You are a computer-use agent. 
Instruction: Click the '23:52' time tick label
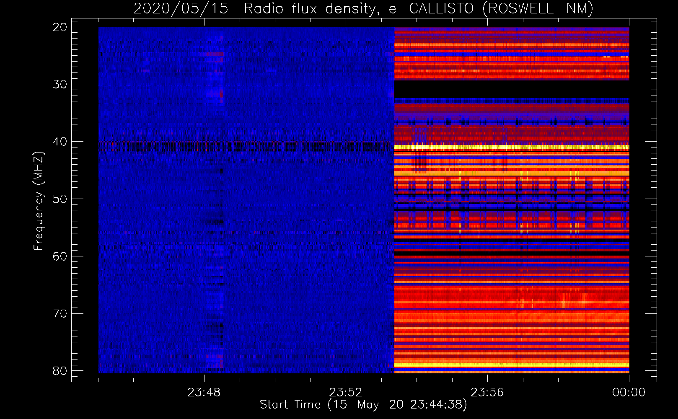(346, 393)
